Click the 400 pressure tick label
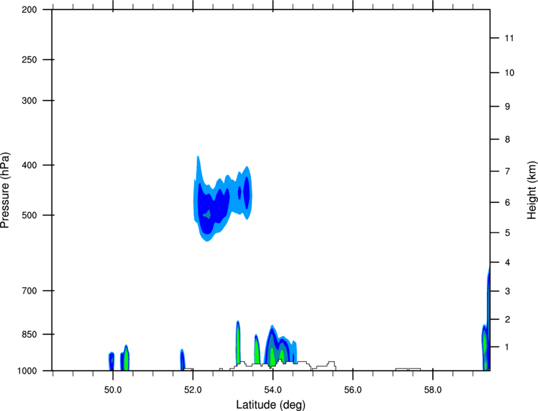The height and width of the screenshot is (411, 538). point(29,165)
